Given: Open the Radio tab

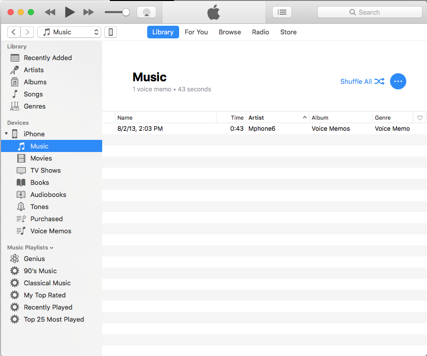Looking at the screenshot, I should point(261,32).
